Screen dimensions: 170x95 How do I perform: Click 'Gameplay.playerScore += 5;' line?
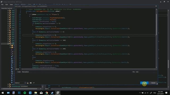(x=46, y=27)
